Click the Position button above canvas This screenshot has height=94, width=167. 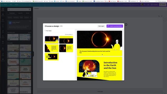tap(37, 9)
